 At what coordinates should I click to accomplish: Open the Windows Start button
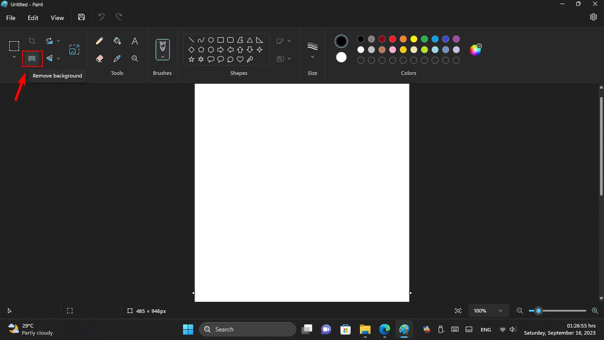188,329
